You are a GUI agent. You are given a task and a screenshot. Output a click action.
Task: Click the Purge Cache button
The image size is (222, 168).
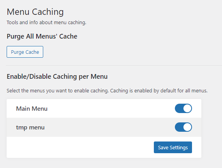click(25, 52)
